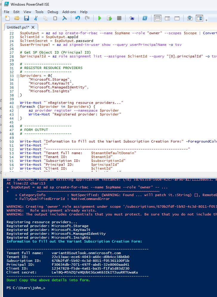The width and height of the screenshot is (217, 297).
Task: Run selection with the Run Selection icon
Action: [109, 18]
